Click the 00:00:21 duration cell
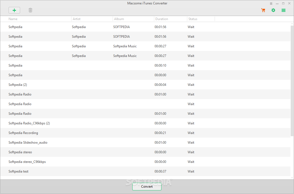 [160, 133]
